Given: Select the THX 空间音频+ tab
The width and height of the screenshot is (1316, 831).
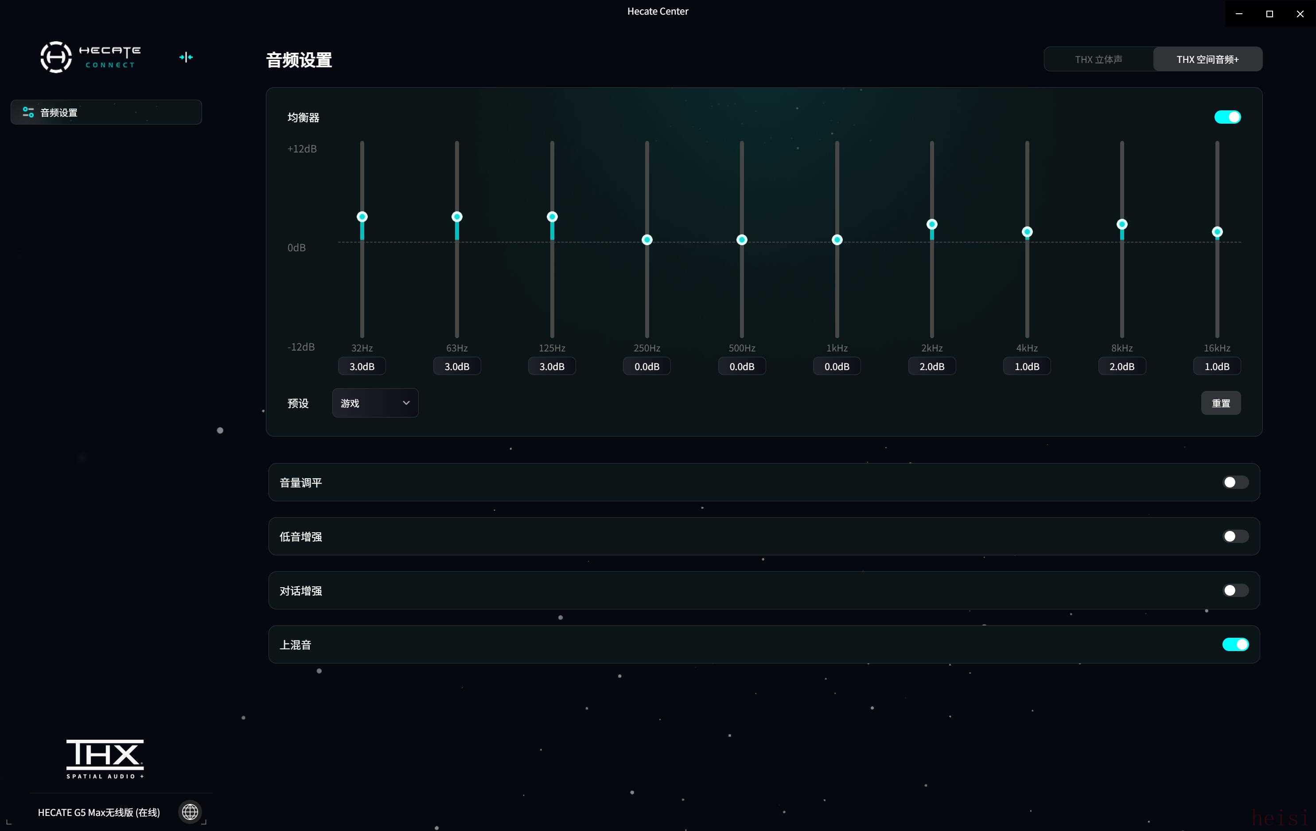Looking at the screenshot, I should (x=1207, y=59).
